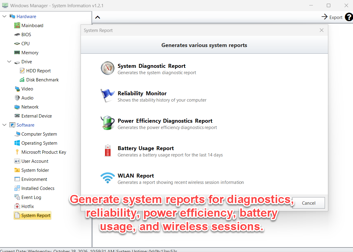This screenshot has height=252, width=353.
Task: Click the Microsoft Product Key key icon
Action: (x=17, y=152)
